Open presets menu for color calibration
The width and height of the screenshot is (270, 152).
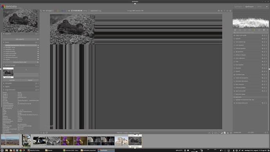point(266,58)
